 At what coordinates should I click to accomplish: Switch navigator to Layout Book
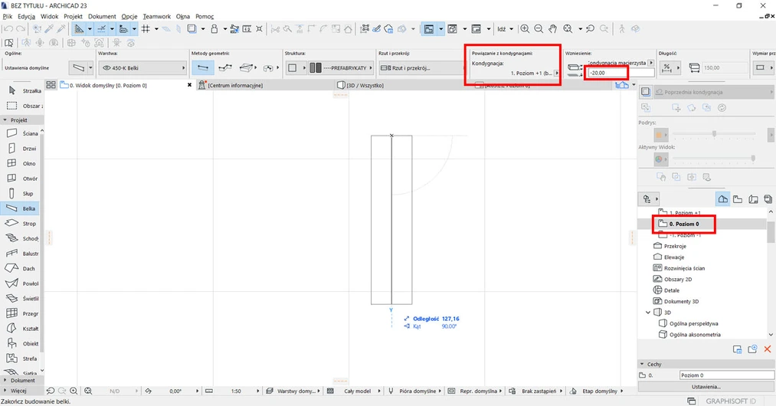click(753, 199)
